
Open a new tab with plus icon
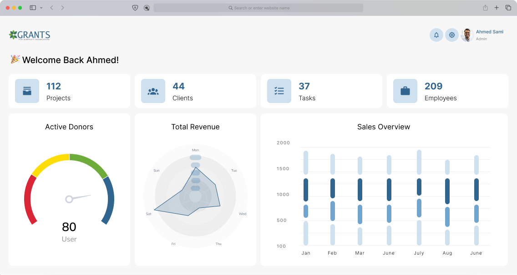tap(497, 8)
